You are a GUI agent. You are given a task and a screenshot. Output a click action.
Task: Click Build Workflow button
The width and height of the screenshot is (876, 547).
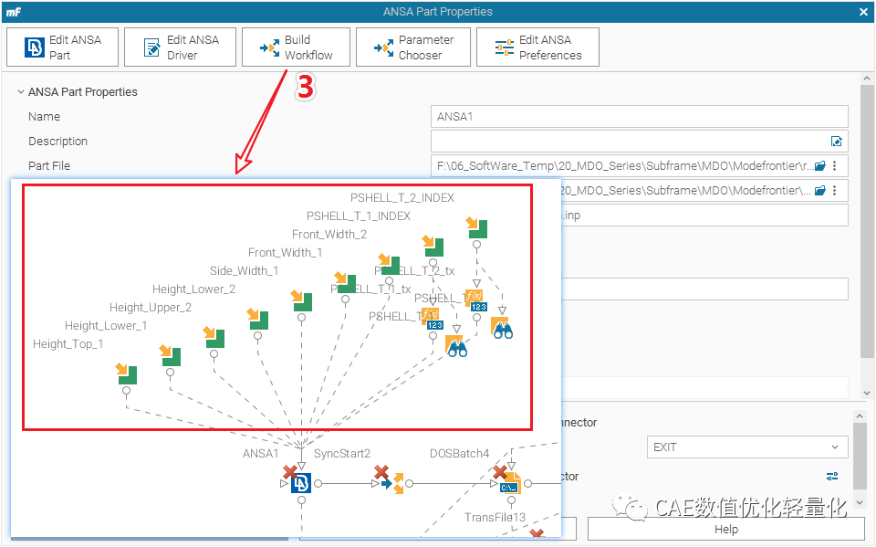pos(296,47)
